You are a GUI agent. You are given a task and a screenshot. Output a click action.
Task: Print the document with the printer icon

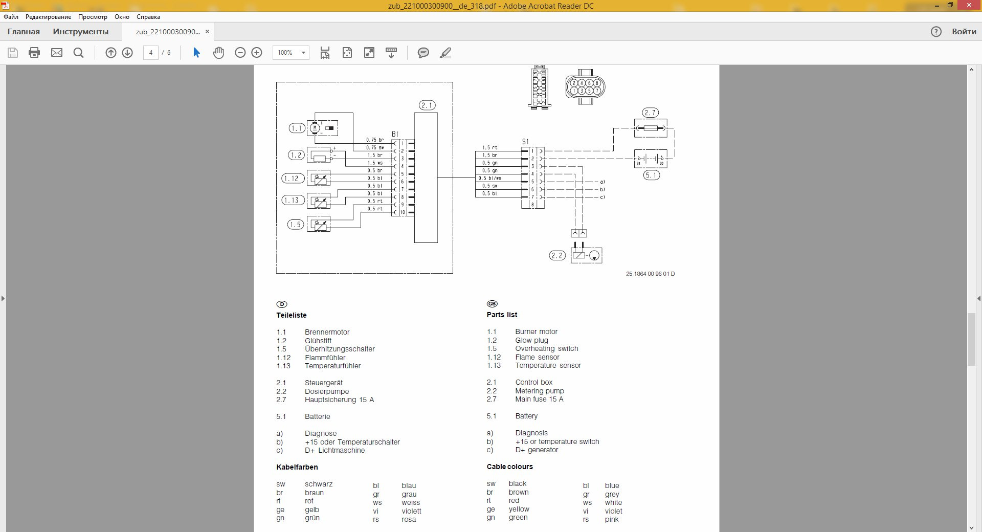(x=34, y=53)
